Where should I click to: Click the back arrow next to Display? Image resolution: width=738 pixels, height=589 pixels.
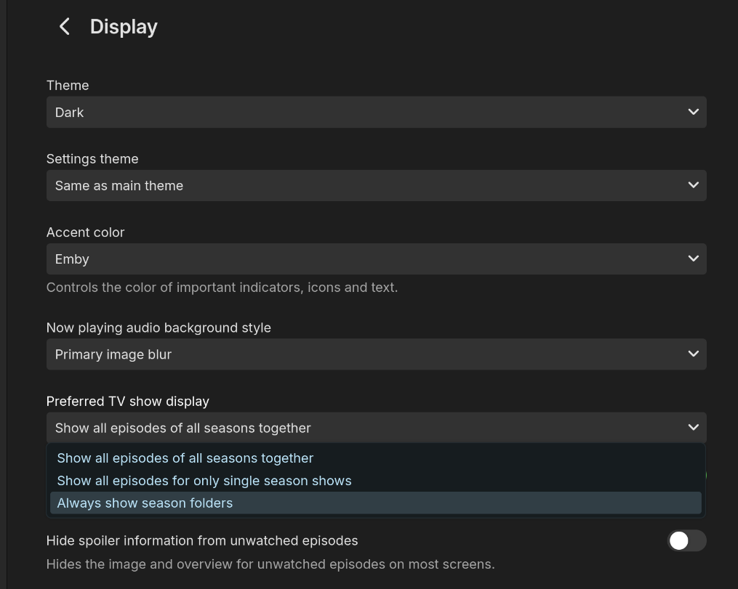point(64,26)
